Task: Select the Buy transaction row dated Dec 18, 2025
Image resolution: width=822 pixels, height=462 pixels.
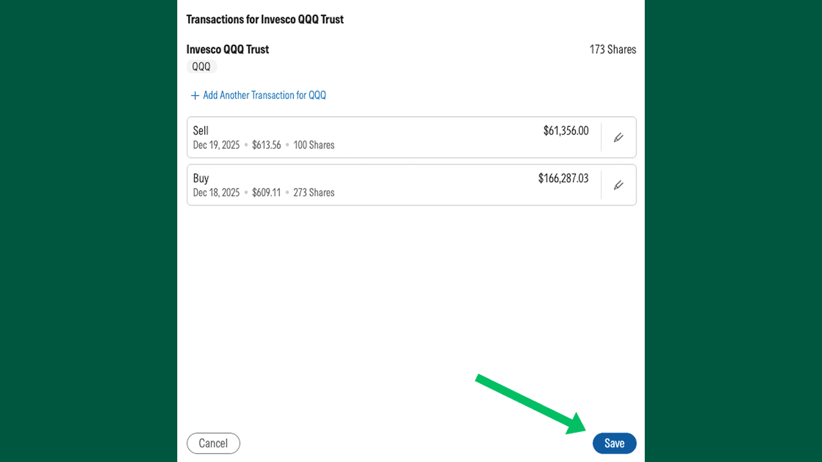Action: tap(411, 184)
